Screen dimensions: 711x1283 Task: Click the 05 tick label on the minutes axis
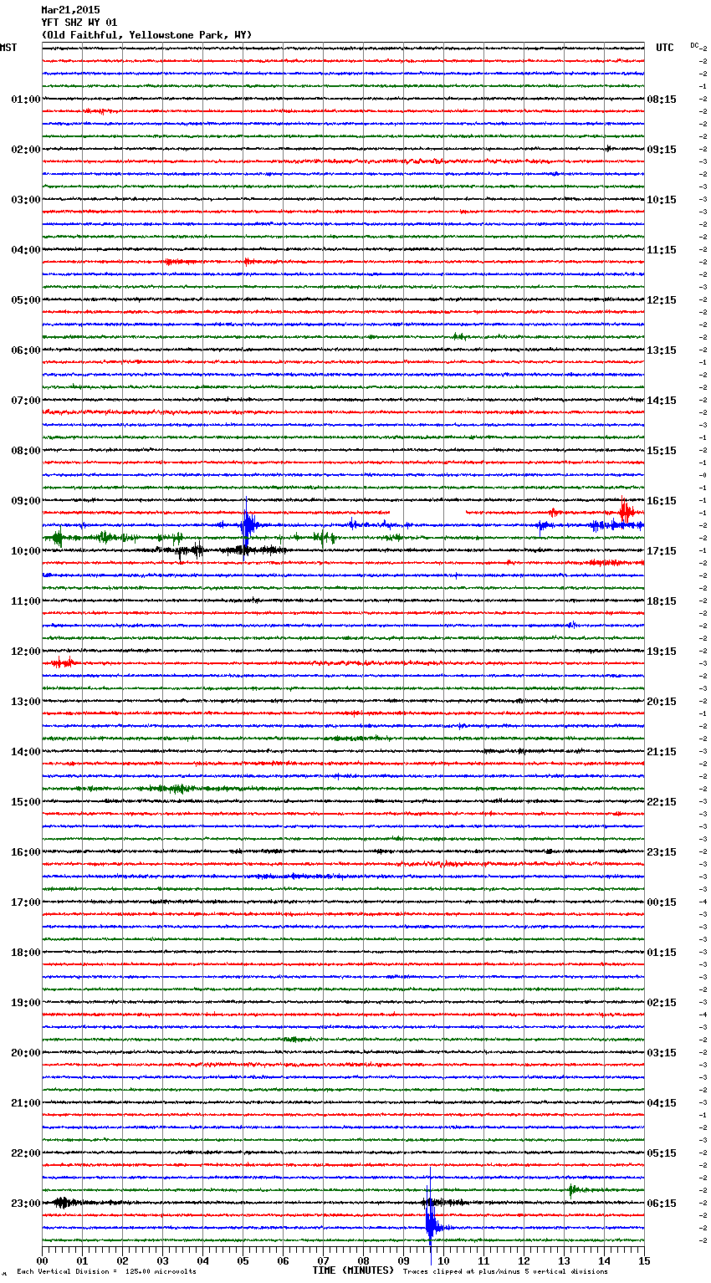coord(243,1260)
